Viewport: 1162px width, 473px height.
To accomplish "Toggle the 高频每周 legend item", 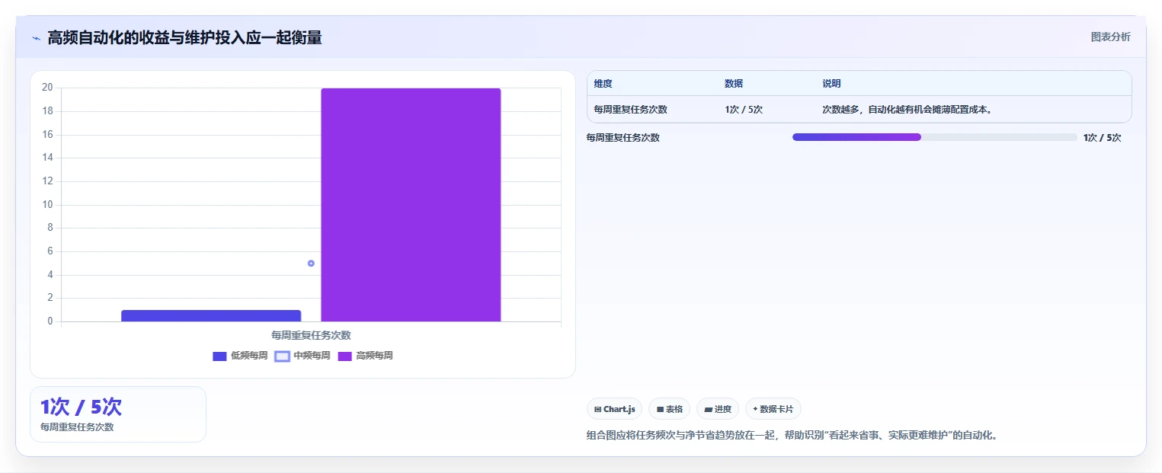I will (365, 356).
